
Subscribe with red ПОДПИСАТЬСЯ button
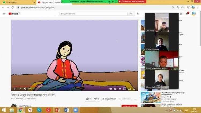(x=129, y=106)
